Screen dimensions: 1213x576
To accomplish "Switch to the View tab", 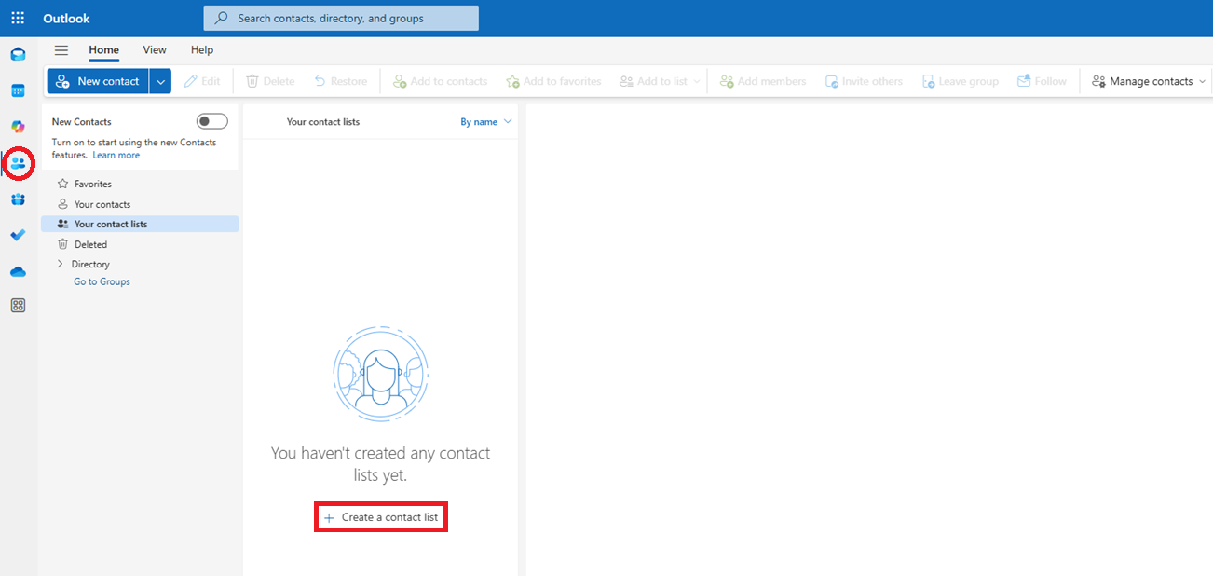I will [x=154, y=49].
